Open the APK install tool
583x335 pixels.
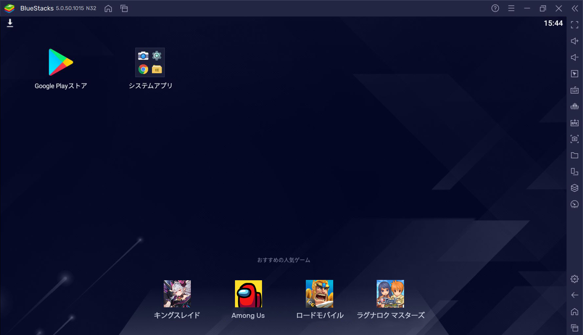tap(575, 123)
